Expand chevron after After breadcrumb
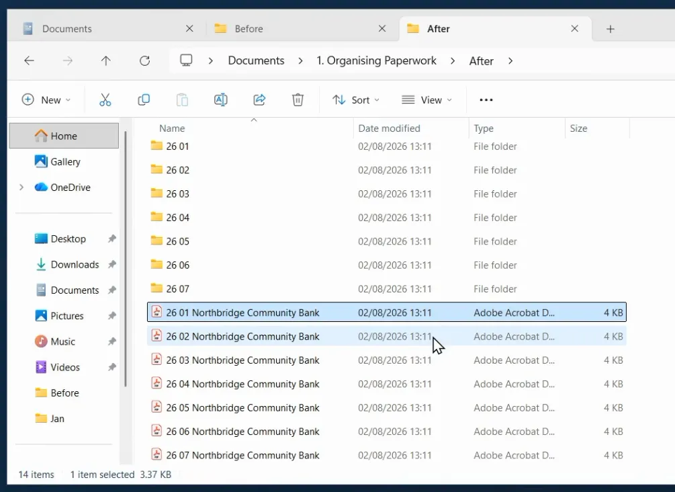675x492 pixels. (x=510, y=60)
